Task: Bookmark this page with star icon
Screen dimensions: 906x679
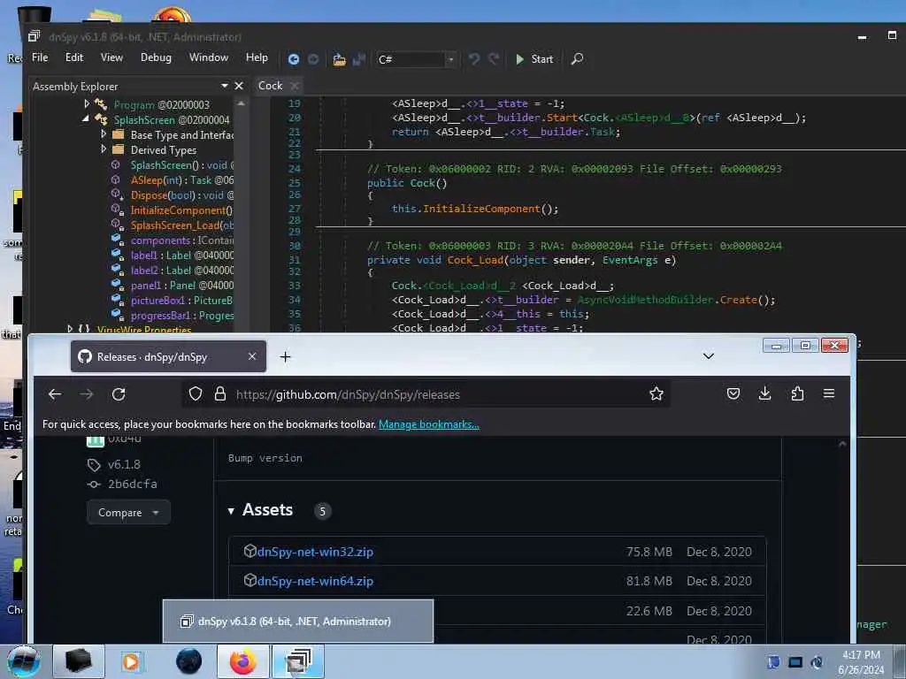Action: coord(656,393)
